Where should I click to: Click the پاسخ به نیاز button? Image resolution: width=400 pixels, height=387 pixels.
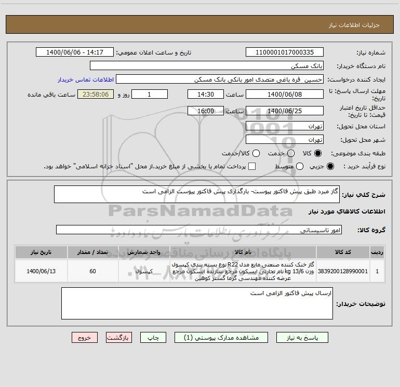tap(302, 338)
